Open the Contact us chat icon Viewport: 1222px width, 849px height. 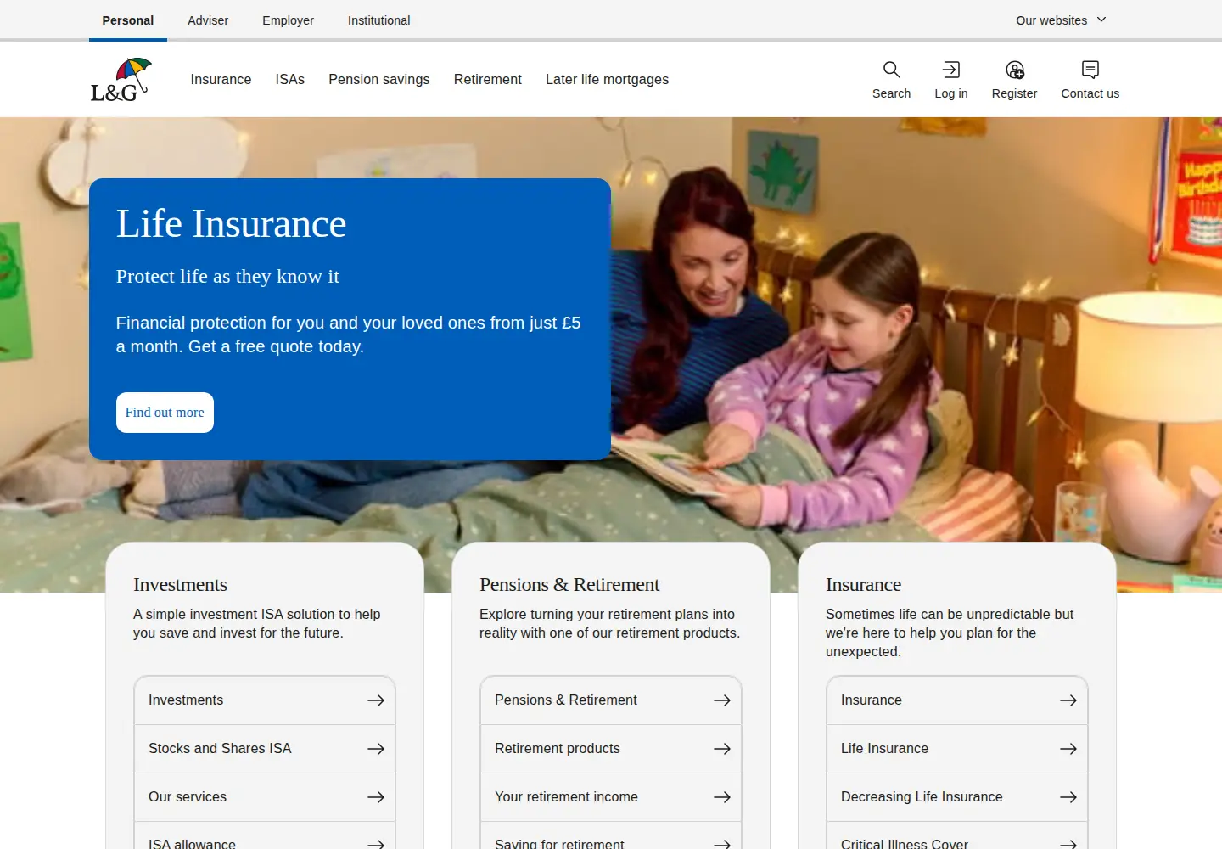coord(1090,70)
